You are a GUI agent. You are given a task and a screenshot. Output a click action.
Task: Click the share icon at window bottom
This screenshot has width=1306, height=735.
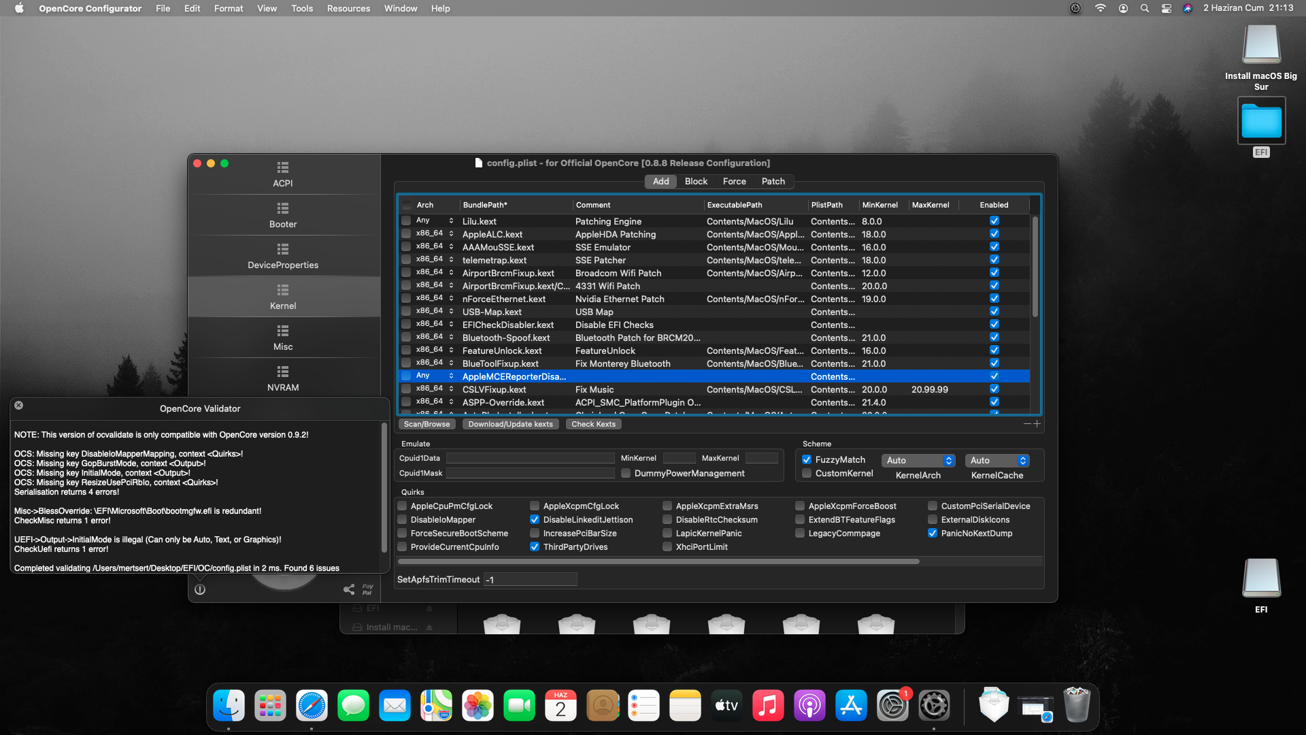tap(349, 589)
